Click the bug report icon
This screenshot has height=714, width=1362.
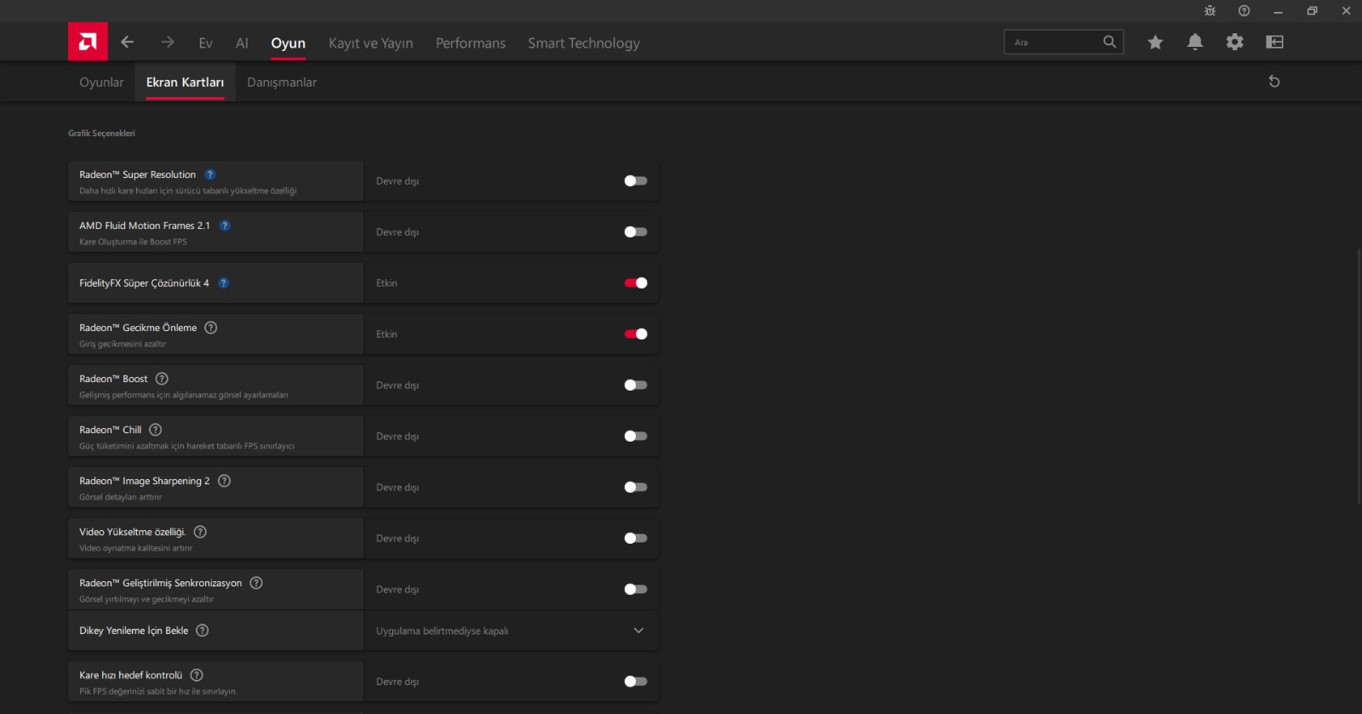click(1210, 11)
